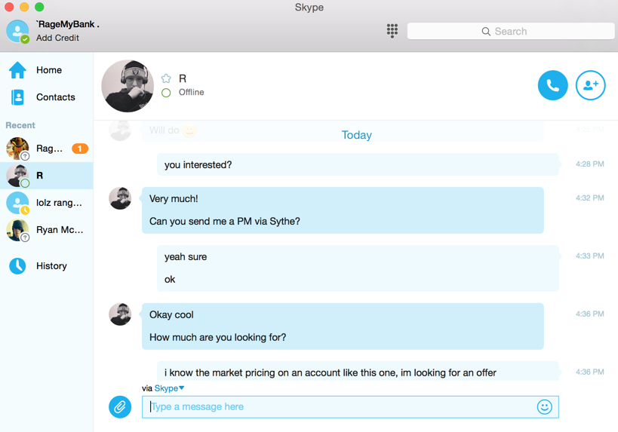Start a voice call with R
The height and width of the screenshot is (432, 618).
(x=552, y=85)
